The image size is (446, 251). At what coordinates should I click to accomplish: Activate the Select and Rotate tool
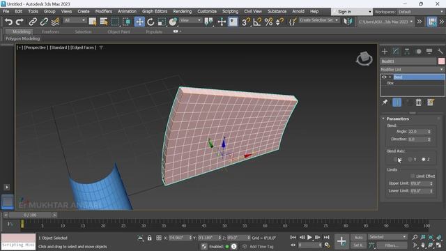tap(151, 22)
